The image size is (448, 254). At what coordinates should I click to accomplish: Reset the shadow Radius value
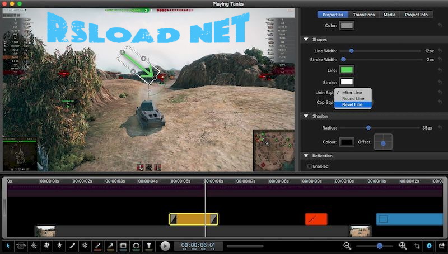point(440,128)
